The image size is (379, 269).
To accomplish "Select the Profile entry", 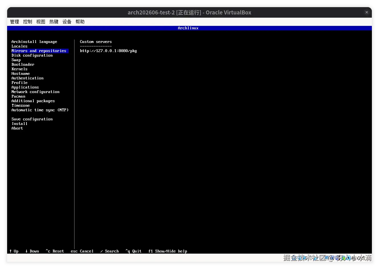I will pos(19,83).
